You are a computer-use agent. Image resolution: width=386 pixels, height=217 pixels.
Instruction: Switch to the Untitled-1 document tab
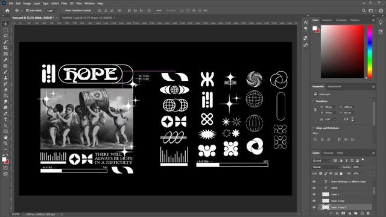pyautogui.click(x=87, y=17)
